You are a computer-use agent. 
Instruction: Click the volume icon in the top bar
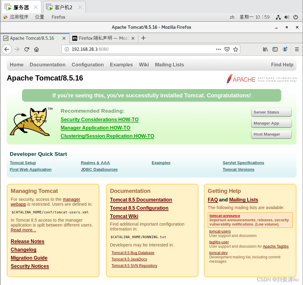[287, 17]
